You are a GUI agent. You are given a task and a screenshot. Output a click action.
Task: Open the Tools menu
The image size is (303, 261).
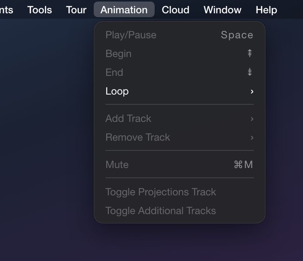[x=39, y=10]
